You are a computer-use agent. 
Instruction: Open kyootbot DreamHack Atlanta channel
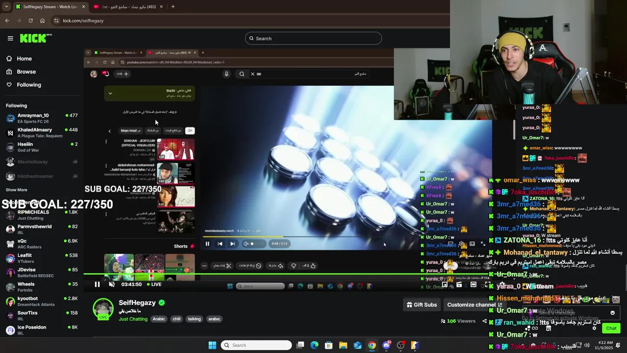[42, 301]
